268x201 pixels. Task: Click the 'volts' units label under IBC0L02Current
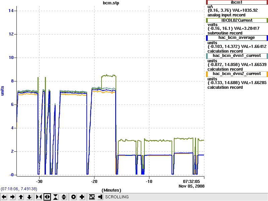[212, 25]
